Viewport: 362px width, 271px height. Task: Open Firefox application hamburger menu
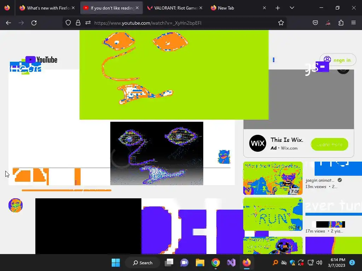coord(354,23)
